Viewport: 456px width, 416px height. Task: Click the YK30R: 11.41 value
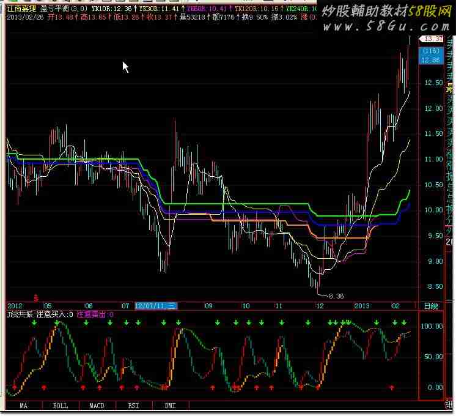160,9
